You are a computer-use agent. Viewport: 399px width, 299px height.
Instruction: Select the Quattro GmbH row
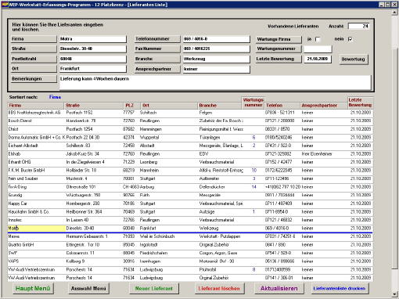pos(190,245)
